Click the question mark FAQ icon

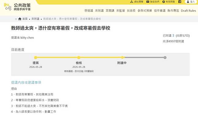pos(164,2)
